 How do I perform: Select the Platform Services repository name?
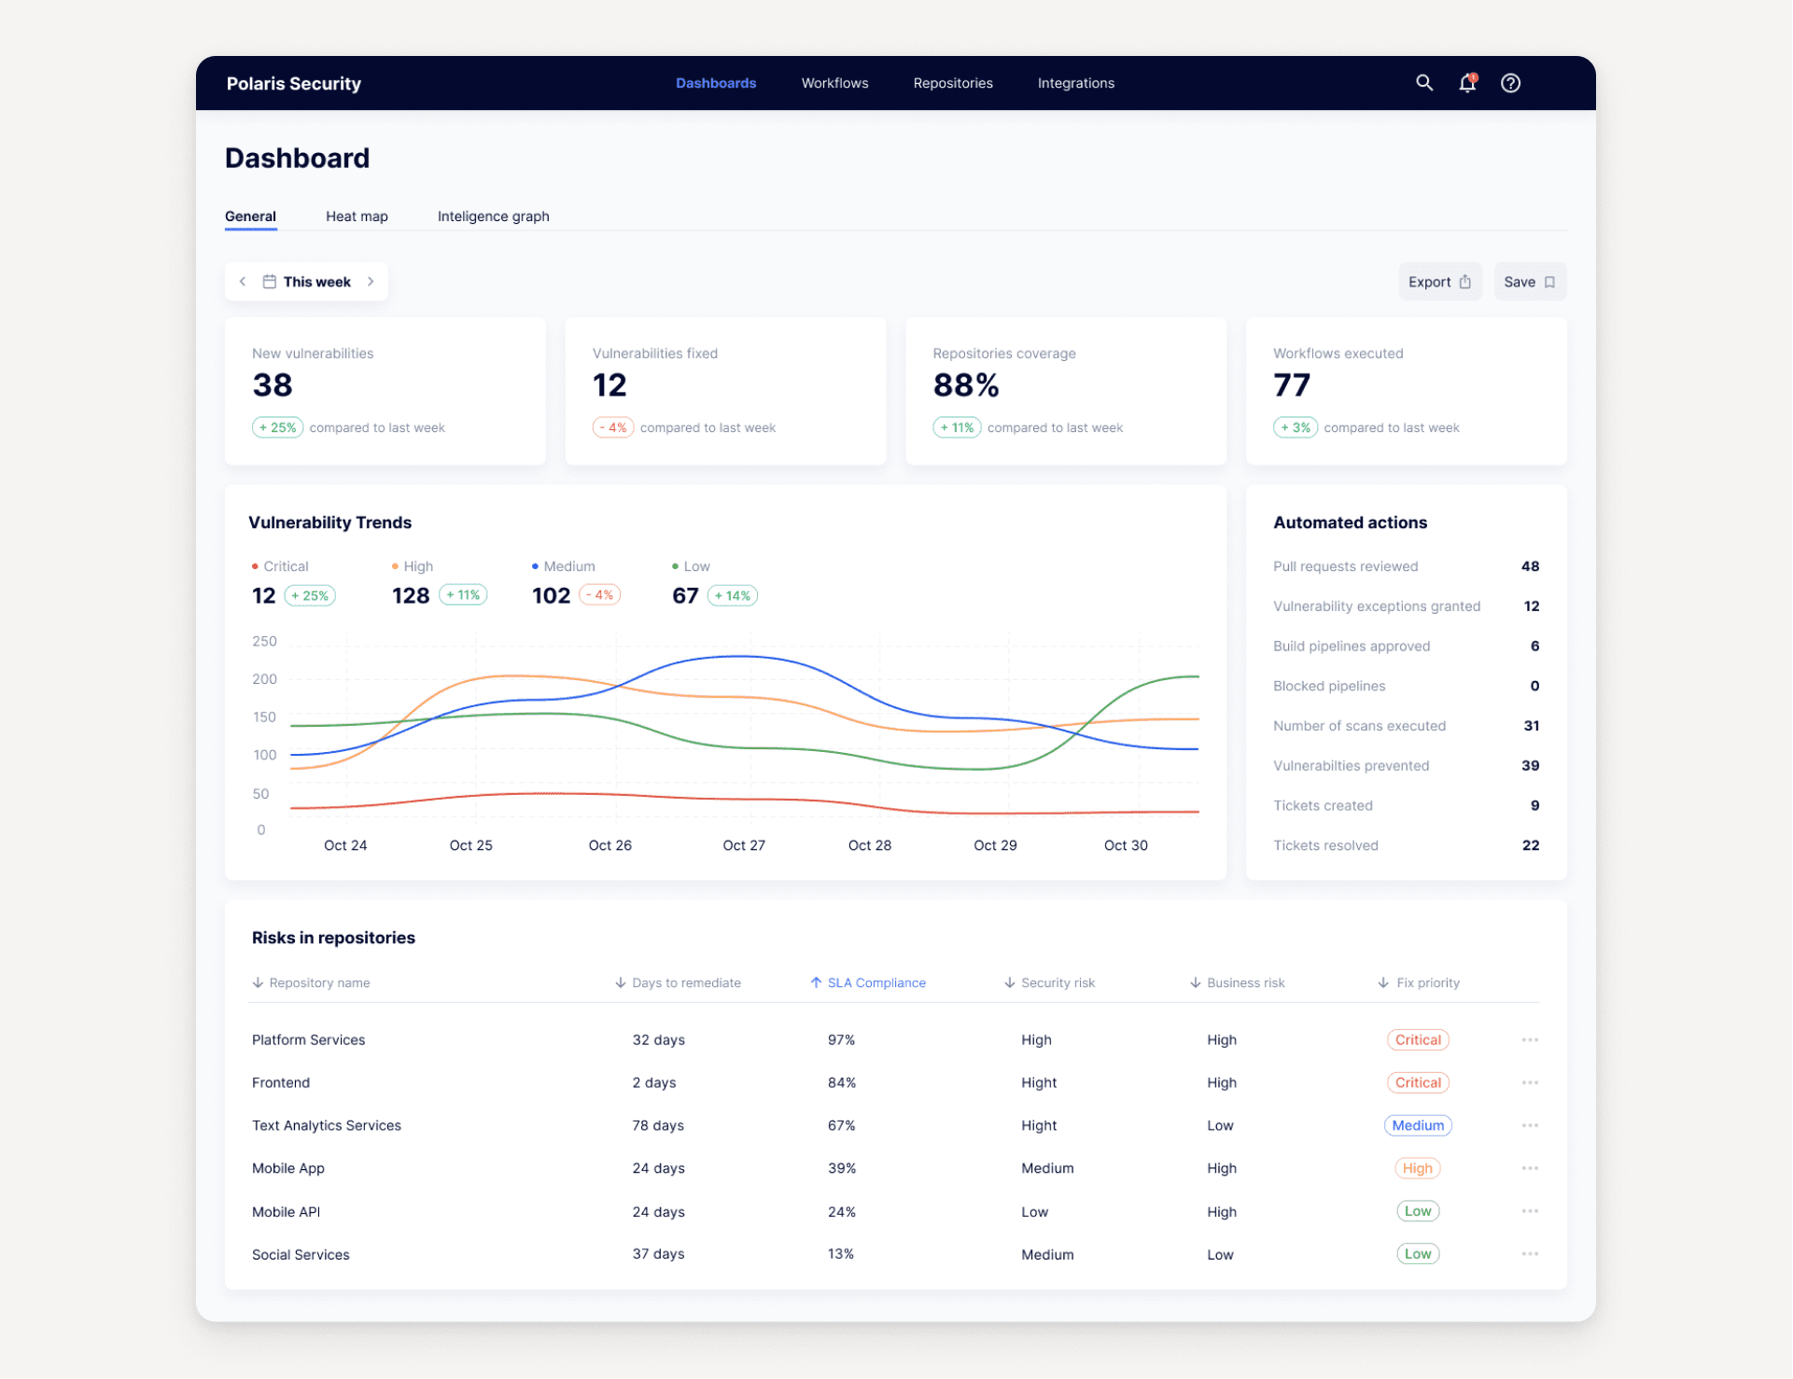[x=308, y=1039]
